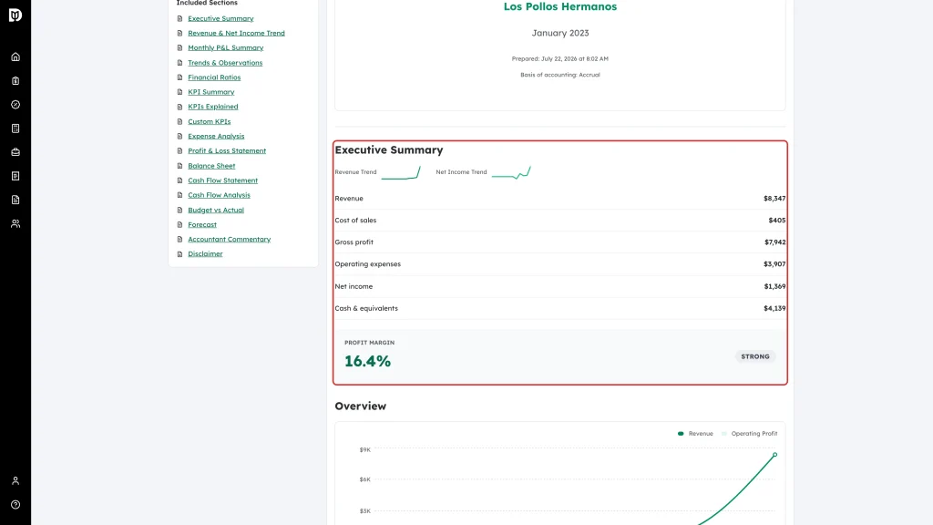Go to Monthly P&L Summary section

click(226, 47)
